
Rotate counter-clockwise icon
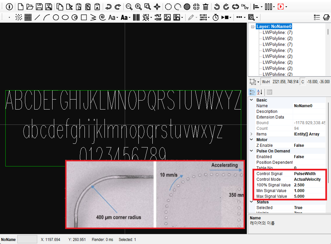pyautogui.click(x=217, y=7)
